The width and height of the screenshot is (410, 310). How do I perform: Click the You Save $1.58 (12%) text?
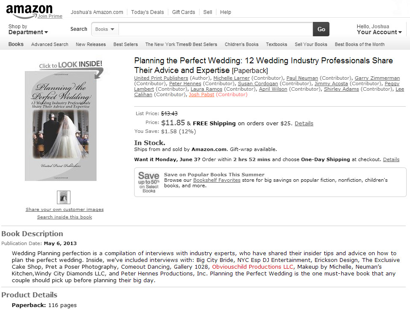pos(165,131)
